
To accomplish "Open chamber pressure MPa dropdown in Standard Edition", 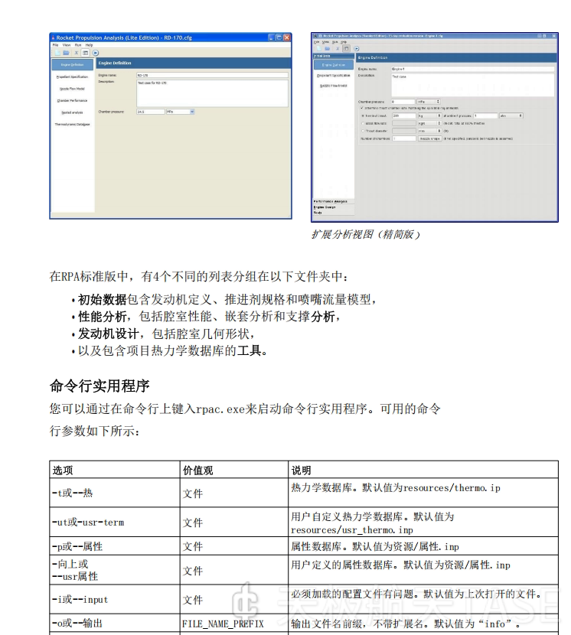I will pyautogui.click(x=429, y=102).
